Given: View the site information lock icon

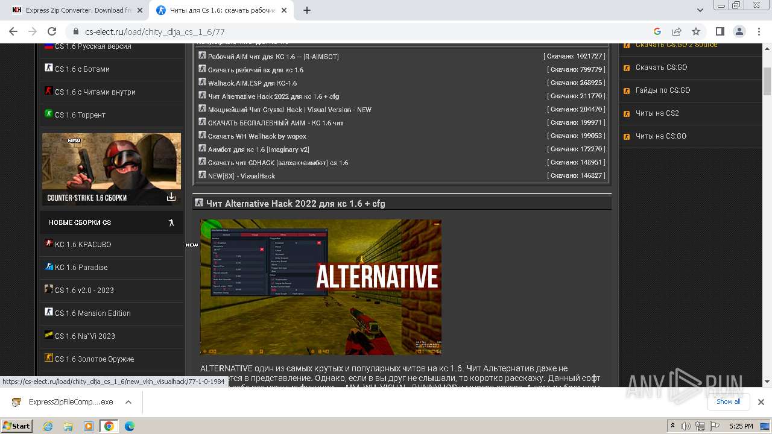Looking at the screenshot, I should [x=76, y=31].
